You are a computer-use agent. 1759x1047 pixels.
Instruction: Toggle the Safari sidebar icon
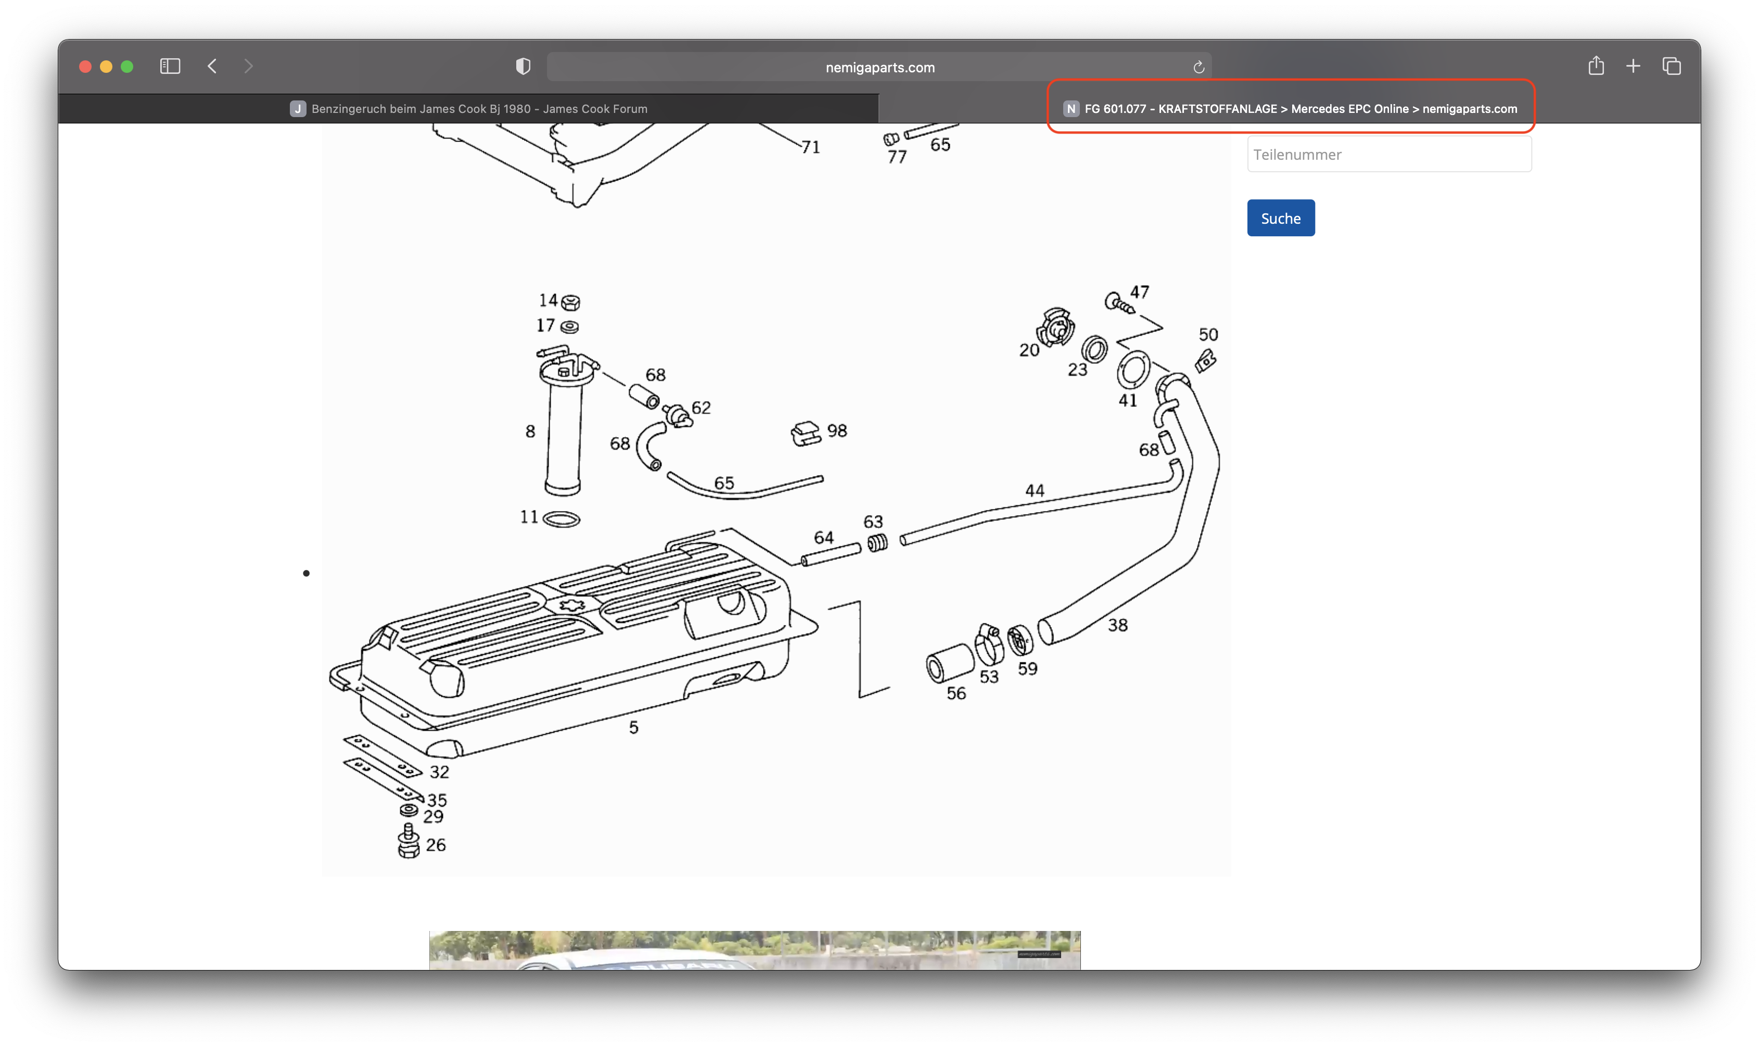170,66
